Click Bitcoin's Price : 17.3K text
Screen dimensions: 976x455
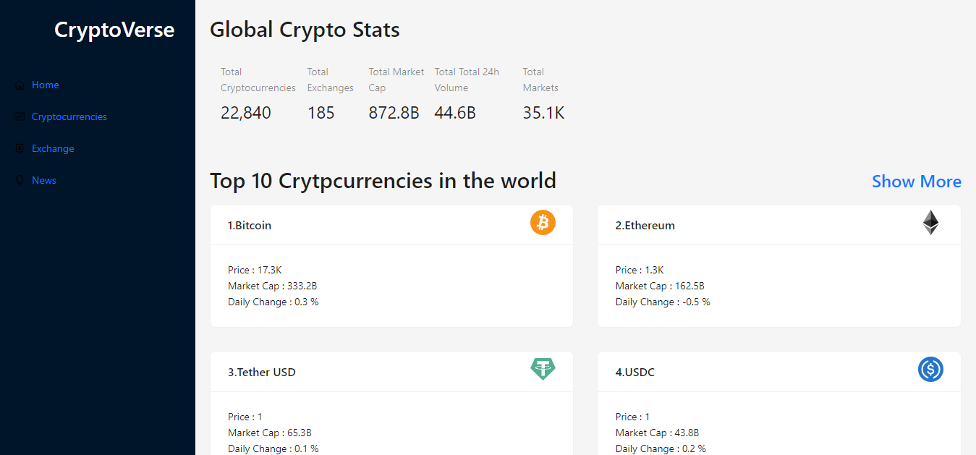pyautogui.click(x=255, y=271)
